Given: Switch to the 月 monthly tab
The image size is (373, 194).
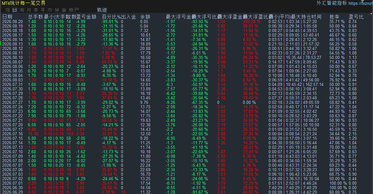Looking at the screenshot, I should point(29,10).
